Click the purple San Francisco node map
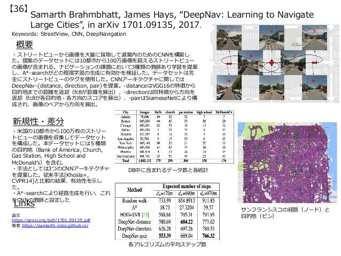The image size is (341, 256). (287, 162)
